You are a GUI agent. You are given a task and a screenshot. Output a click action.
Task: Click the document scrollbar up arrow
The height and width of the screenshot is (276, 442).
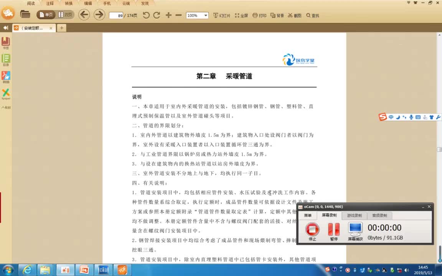click(x=439, y=35)
